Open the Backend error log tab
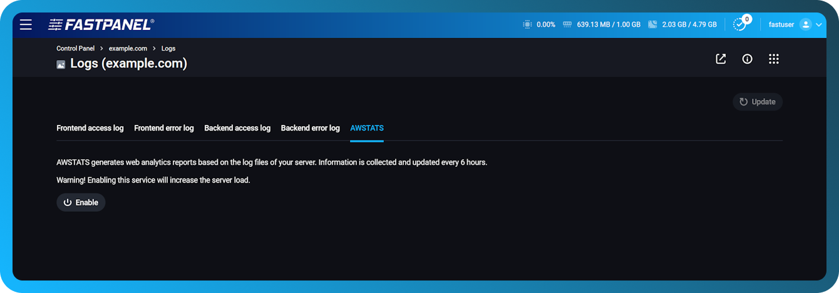 [310, 128]
